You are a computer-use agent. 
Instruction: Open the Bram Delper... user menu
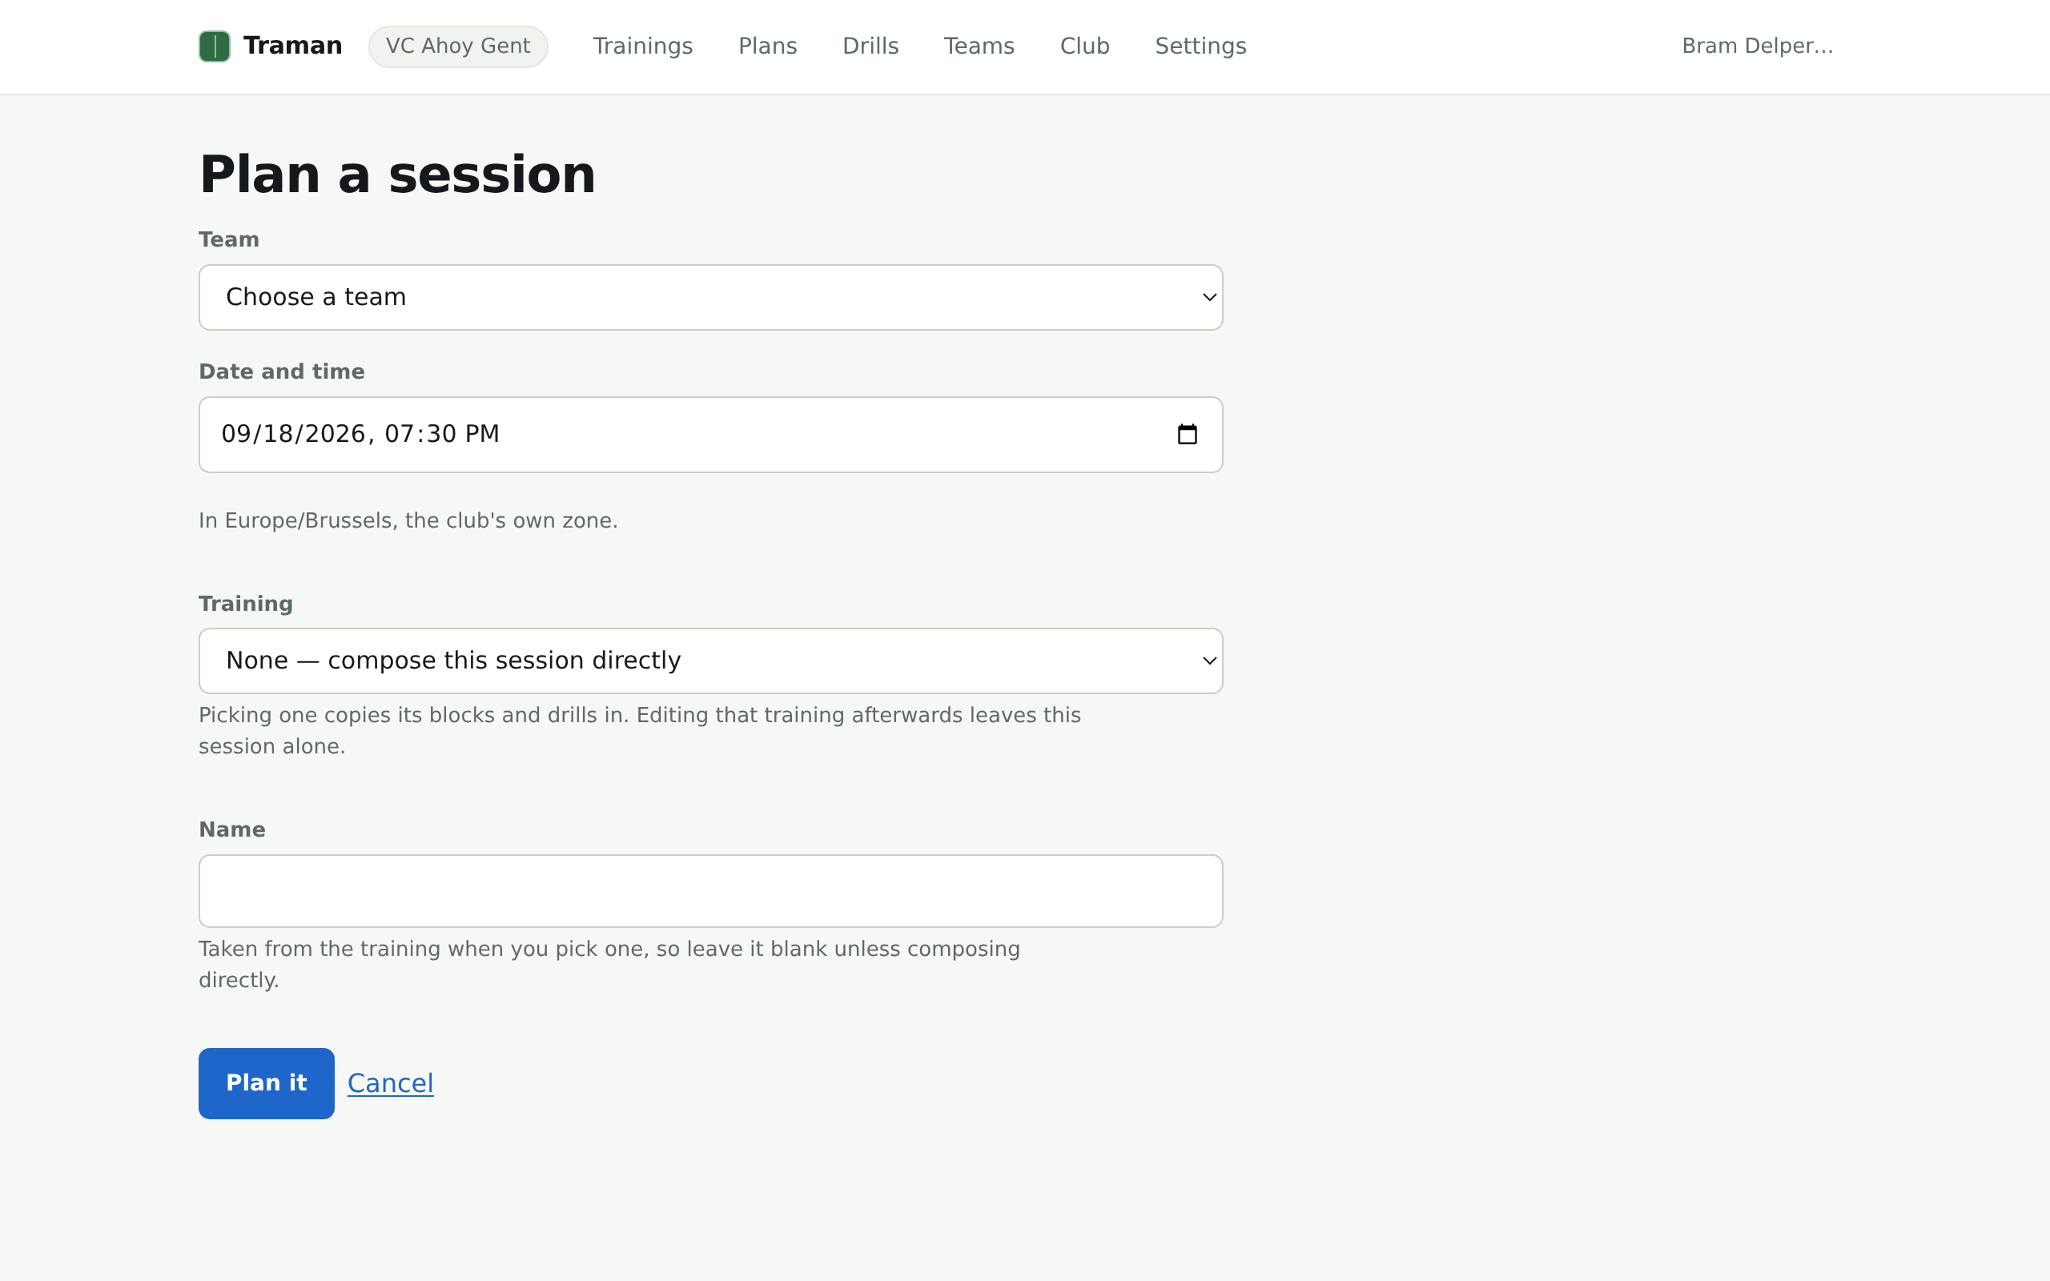point(1758,46)
